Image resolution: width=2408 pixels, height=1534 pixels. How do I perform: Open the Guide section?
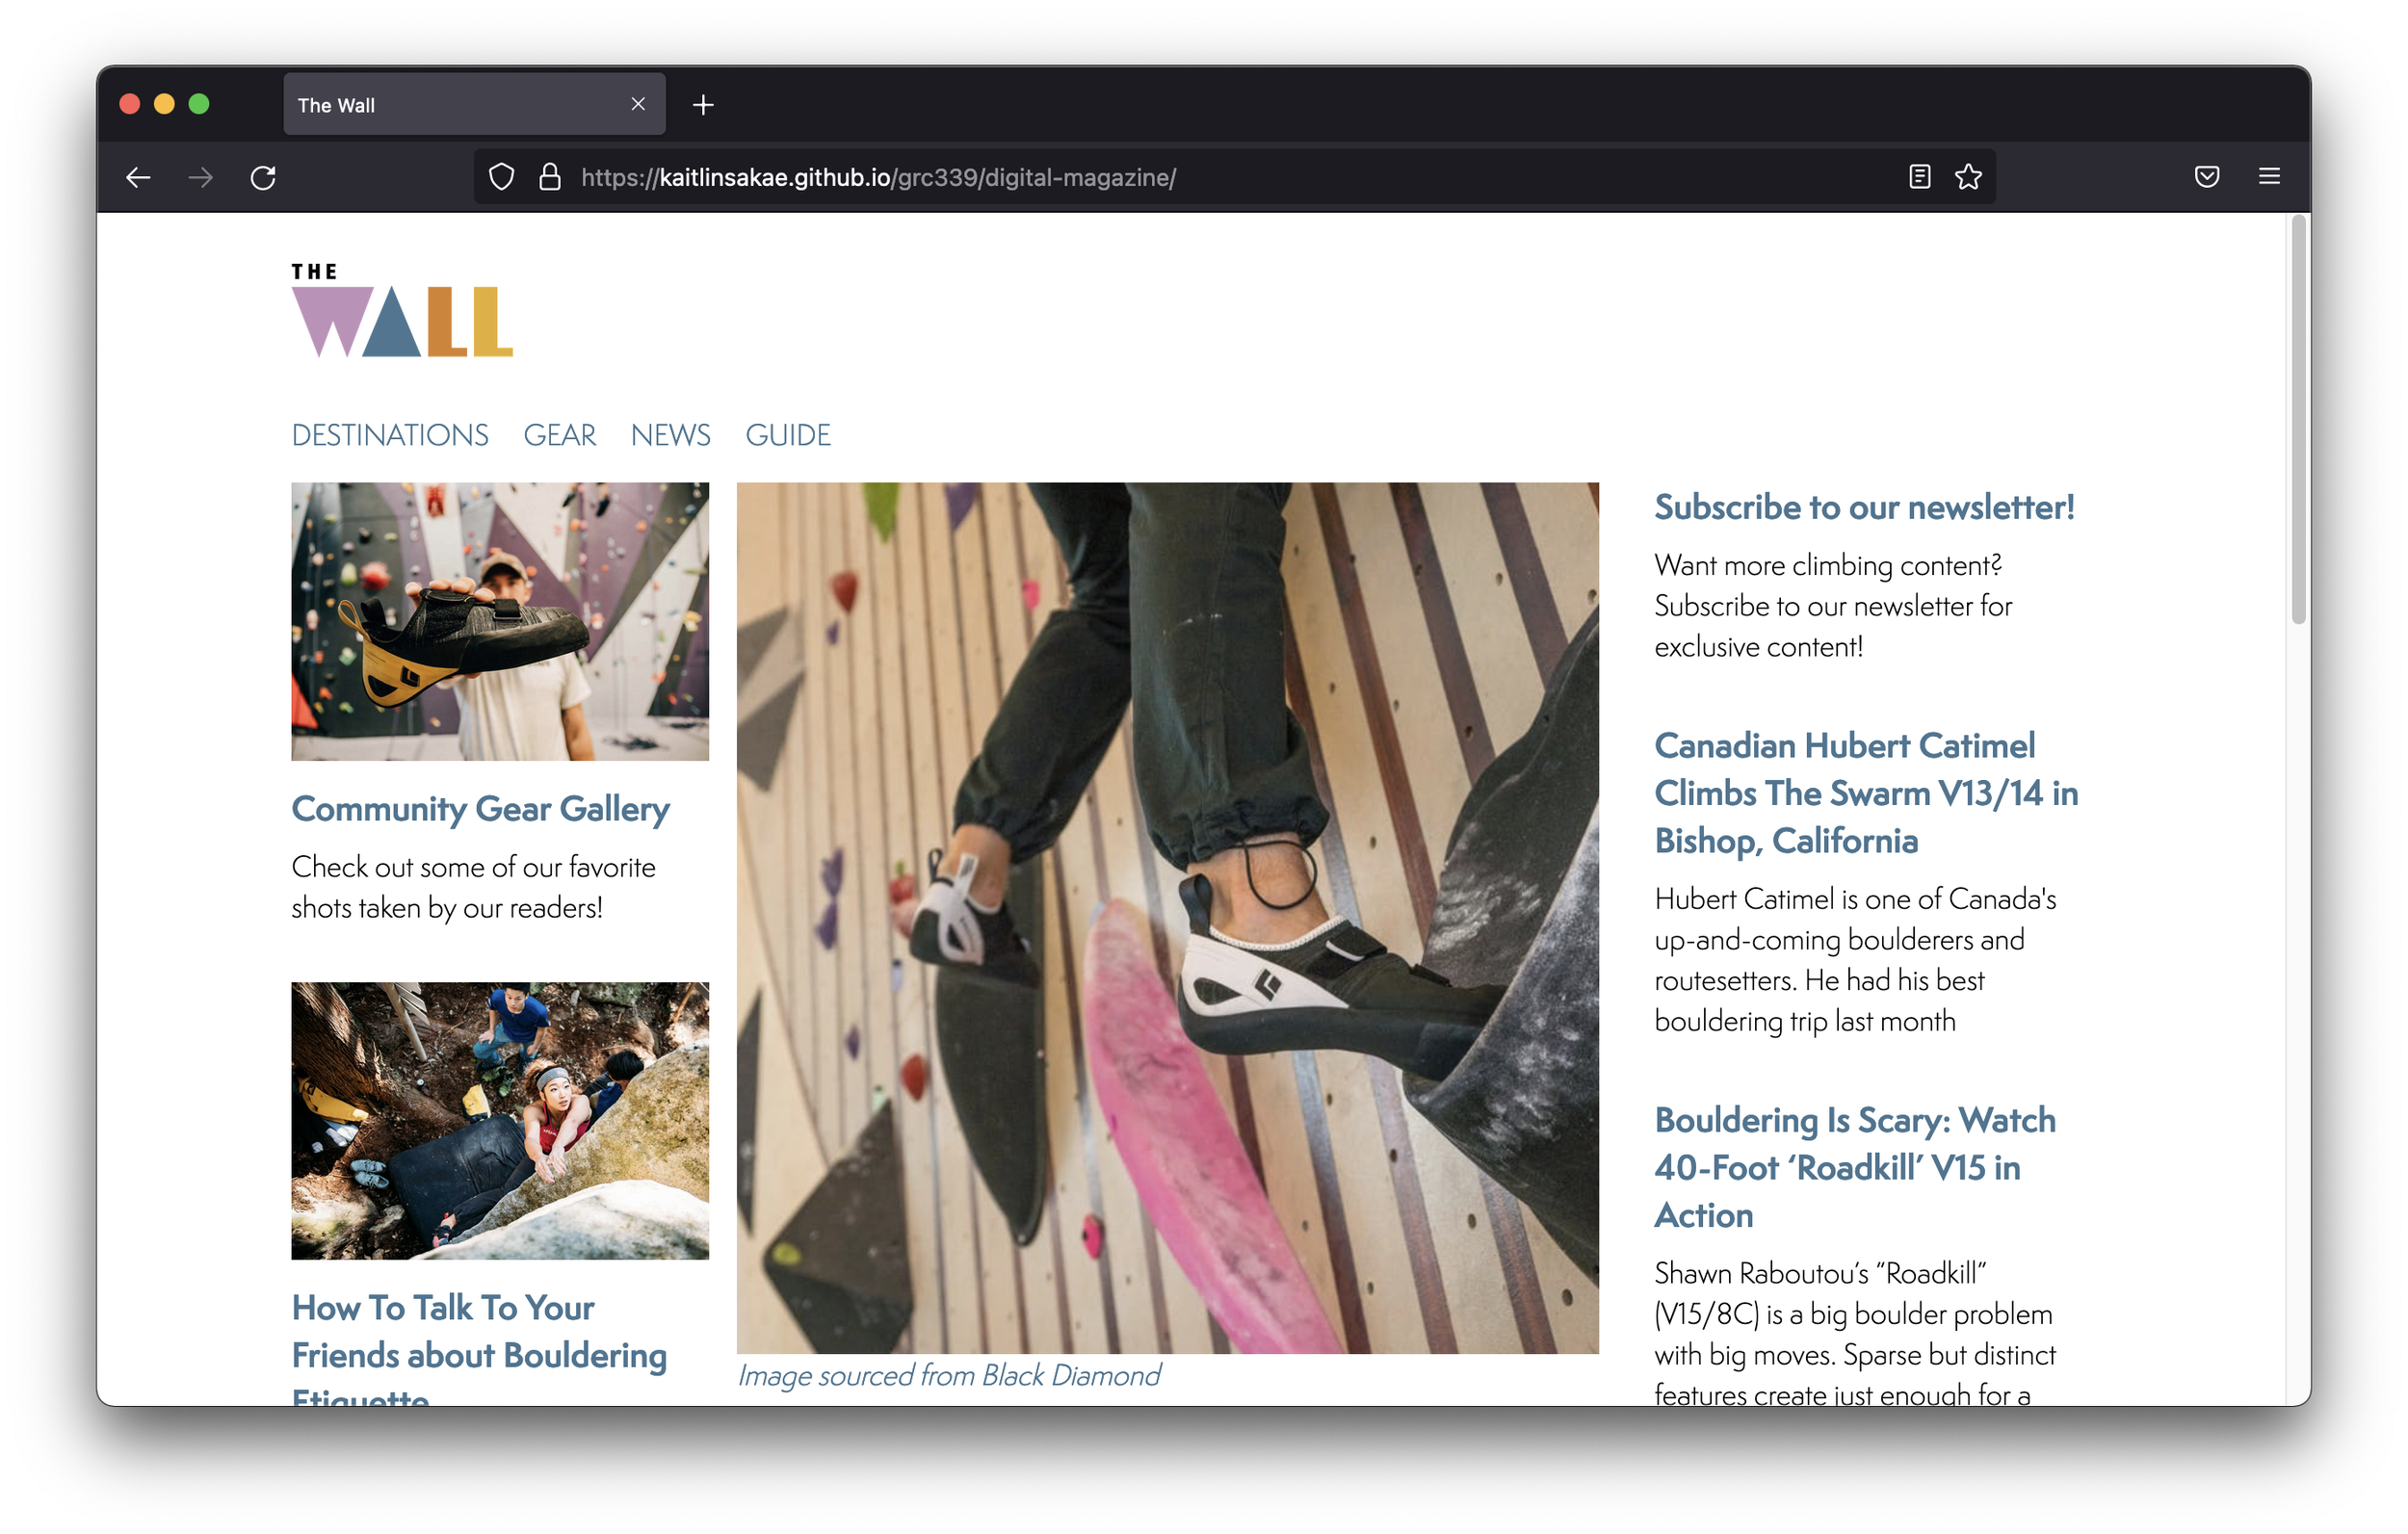[788, 435]
